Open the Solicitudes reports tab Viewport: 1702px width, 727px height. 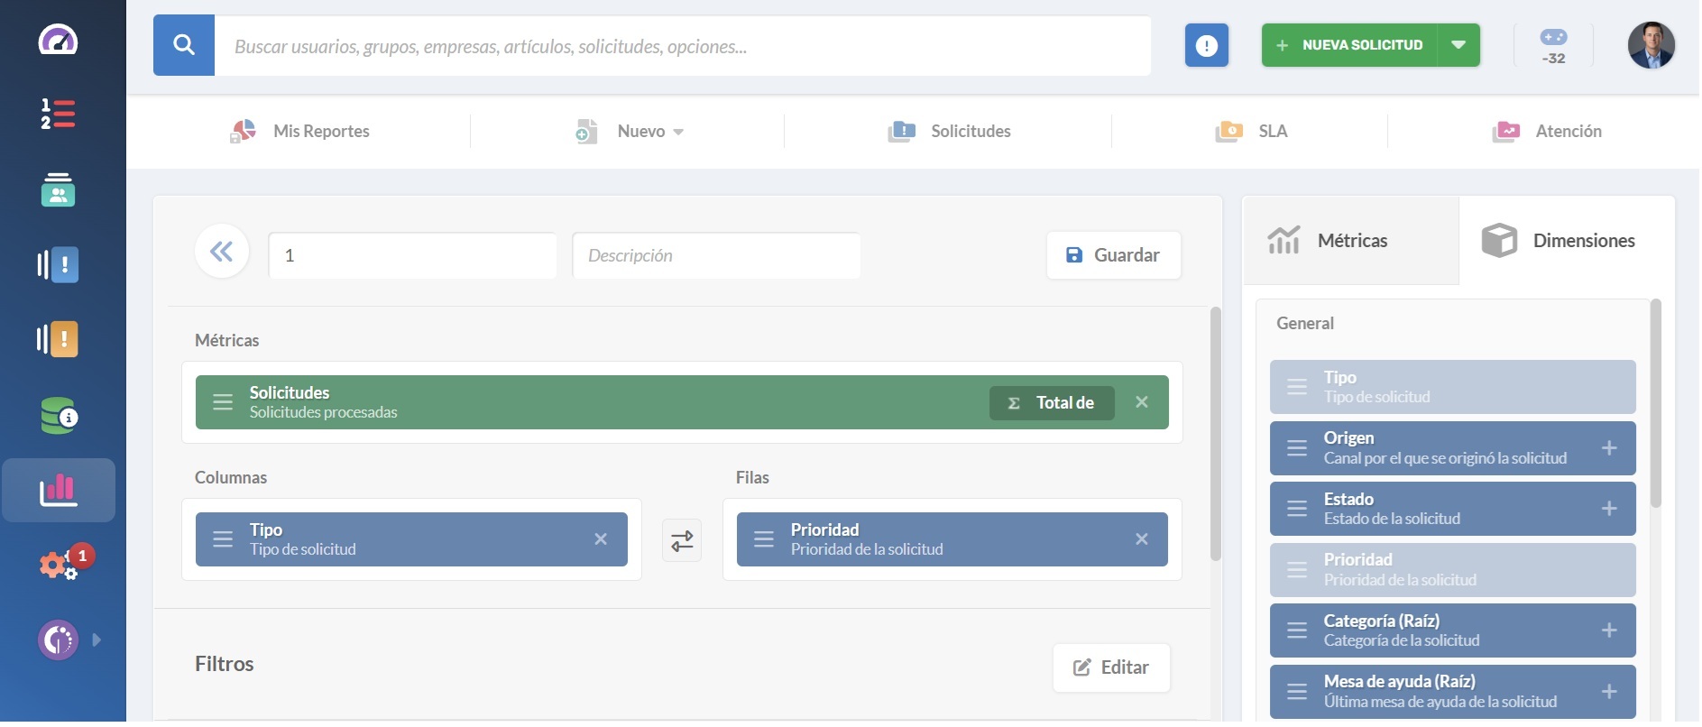point(949,132)
